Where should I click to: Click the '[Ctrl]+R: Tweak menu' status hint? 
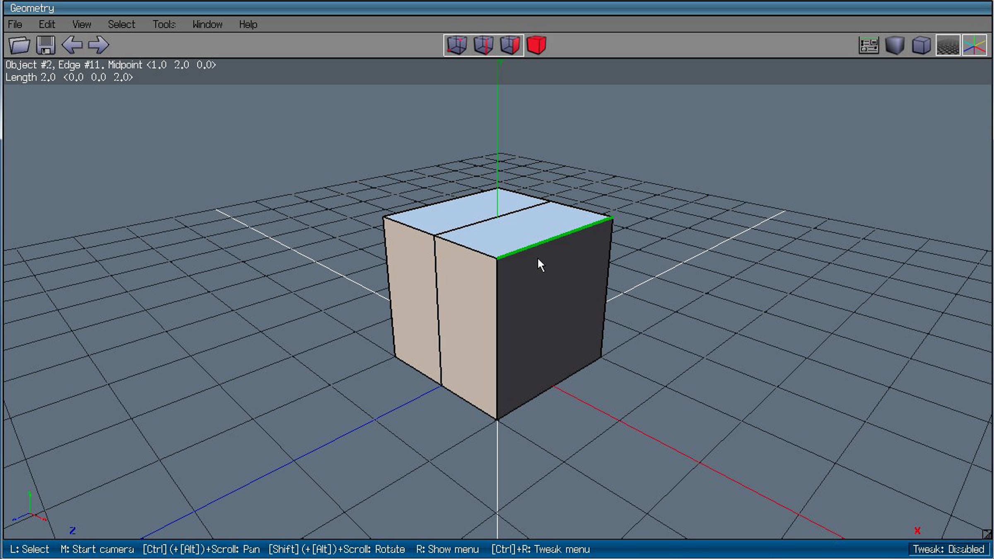pyautogui.click(x=540, y=549)
